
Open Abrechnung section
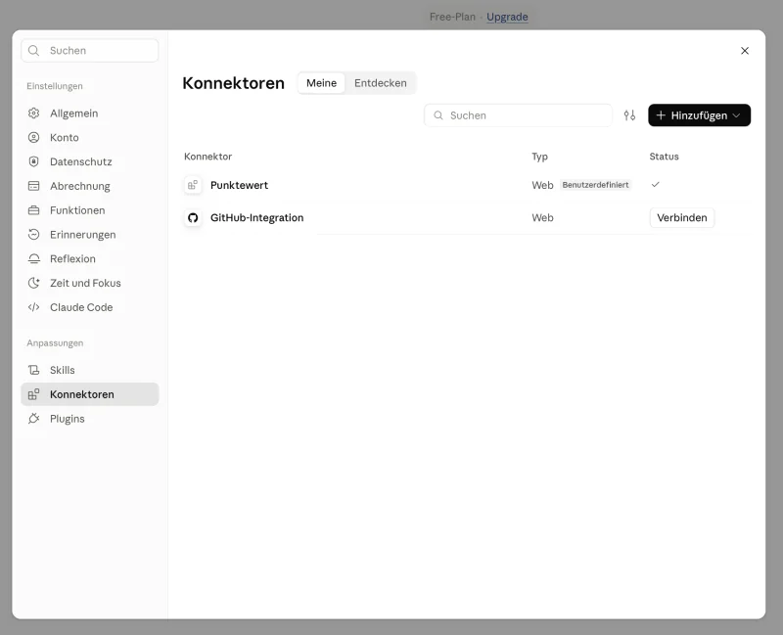pos(90,186)
